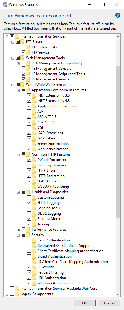Click folder icon beside Windows Authentication
Image resolution: width=124 pixels, height=310 pixels.
[x=33, y=283]
